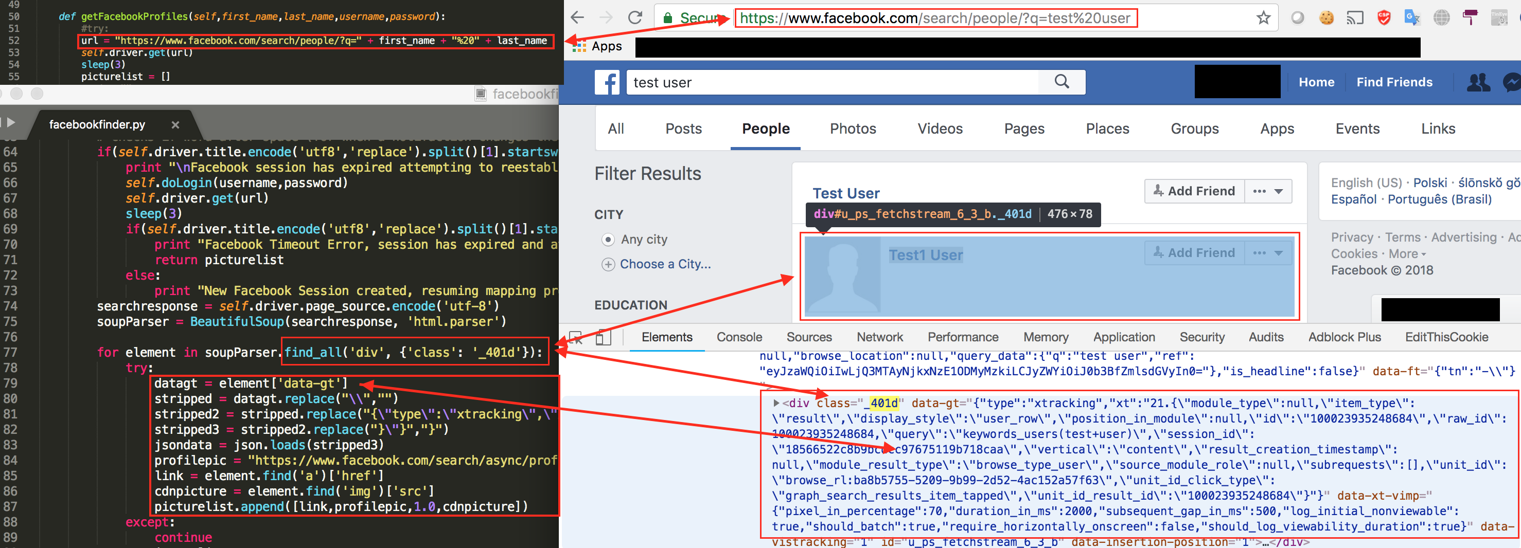
Task: Click the Test1 User profile picture thumbnail
Action: (843, 275)
